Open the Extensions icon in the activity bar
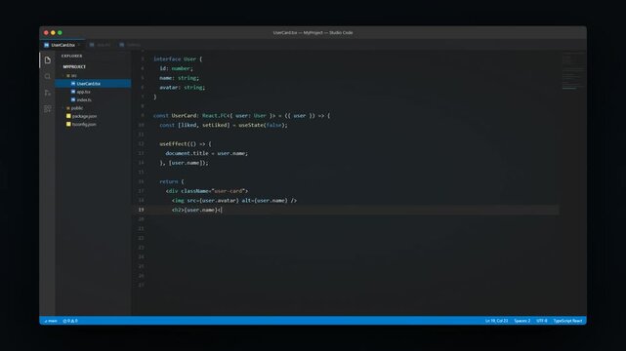626x351 pixels. [48, 109]
